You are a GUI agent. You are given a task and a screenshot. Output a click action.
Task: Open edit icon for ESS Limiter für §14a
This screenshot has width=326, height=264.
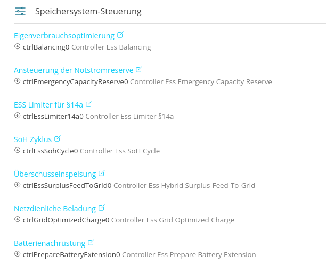(89, 104)
